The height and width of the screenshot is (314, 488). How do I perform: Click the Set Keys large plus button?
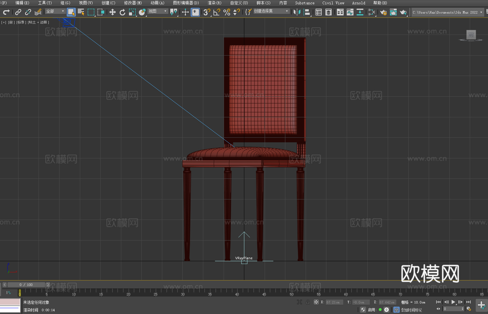pos(482,305)
